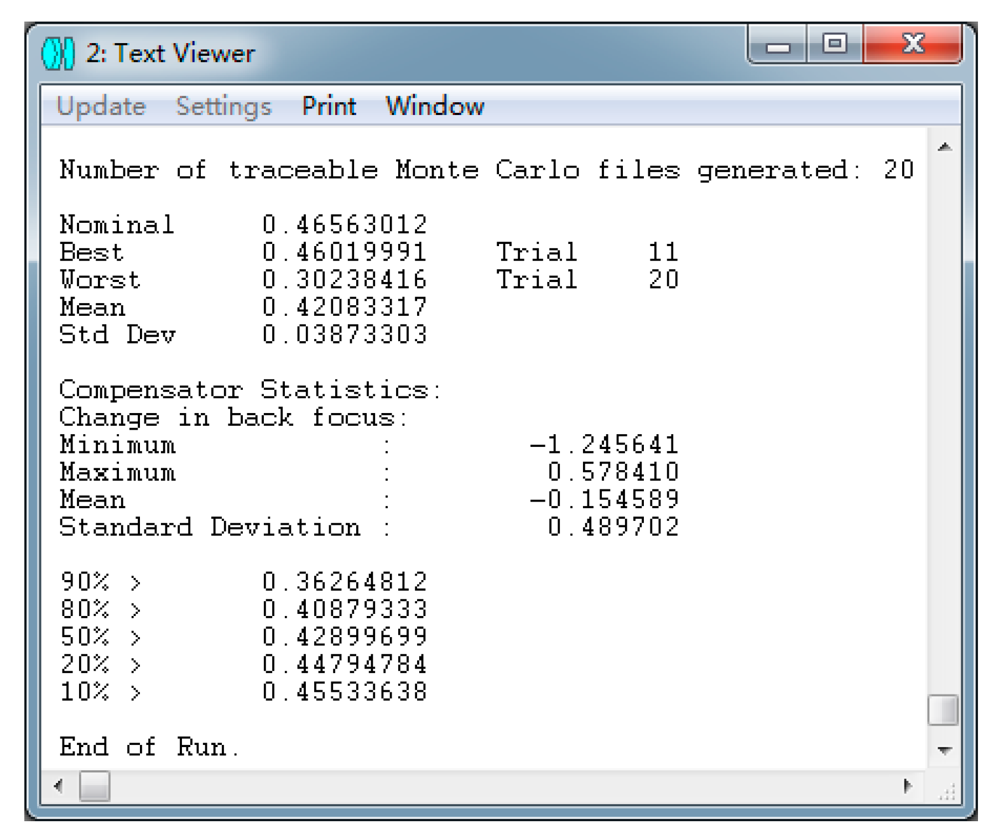Screen dimensions: 994x840
Task: Click the horizontal scrollbar left arrow
Action: coord(58,786)
